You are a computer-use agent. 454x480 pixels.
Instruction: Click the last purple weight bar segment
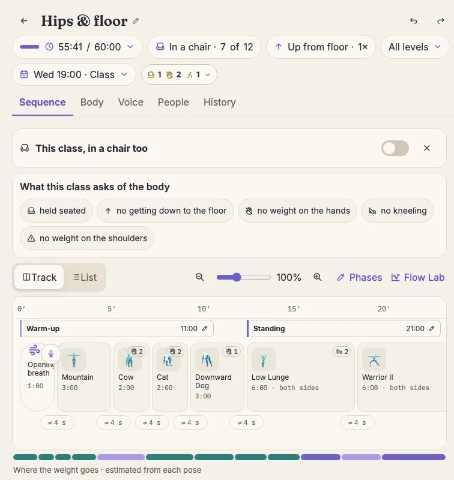click(414, 457)
